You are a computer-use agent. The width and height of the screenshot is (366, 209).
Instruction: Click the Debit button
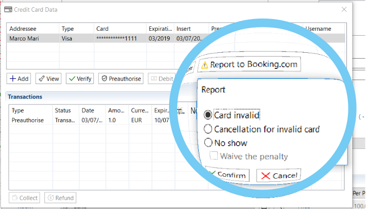tap(162, 79)
